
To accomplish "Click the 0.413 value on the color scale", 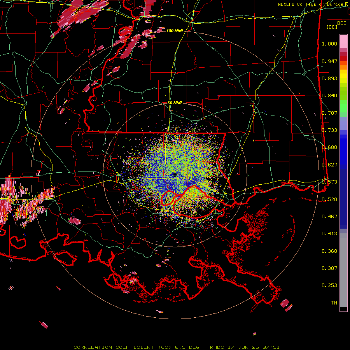I will [329, 234].
